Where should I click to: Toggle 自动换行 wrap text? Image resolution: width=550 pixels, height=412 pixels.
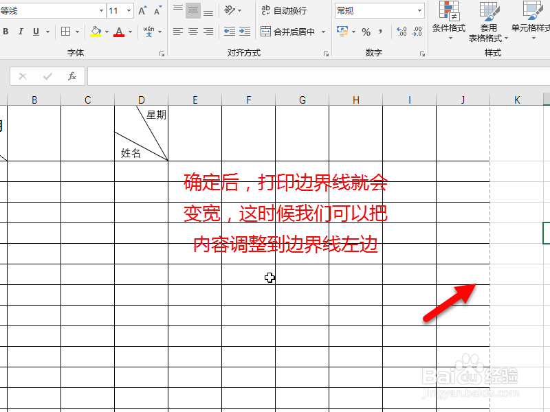tap(284, 10)
